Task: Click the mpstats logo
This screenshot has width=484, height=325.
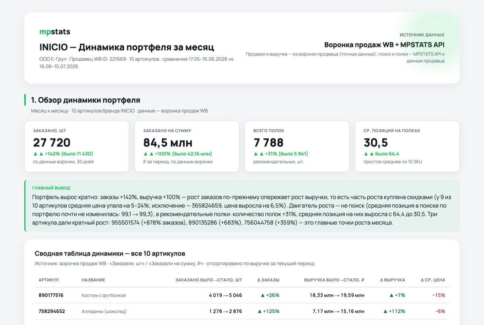Action: 55,32
